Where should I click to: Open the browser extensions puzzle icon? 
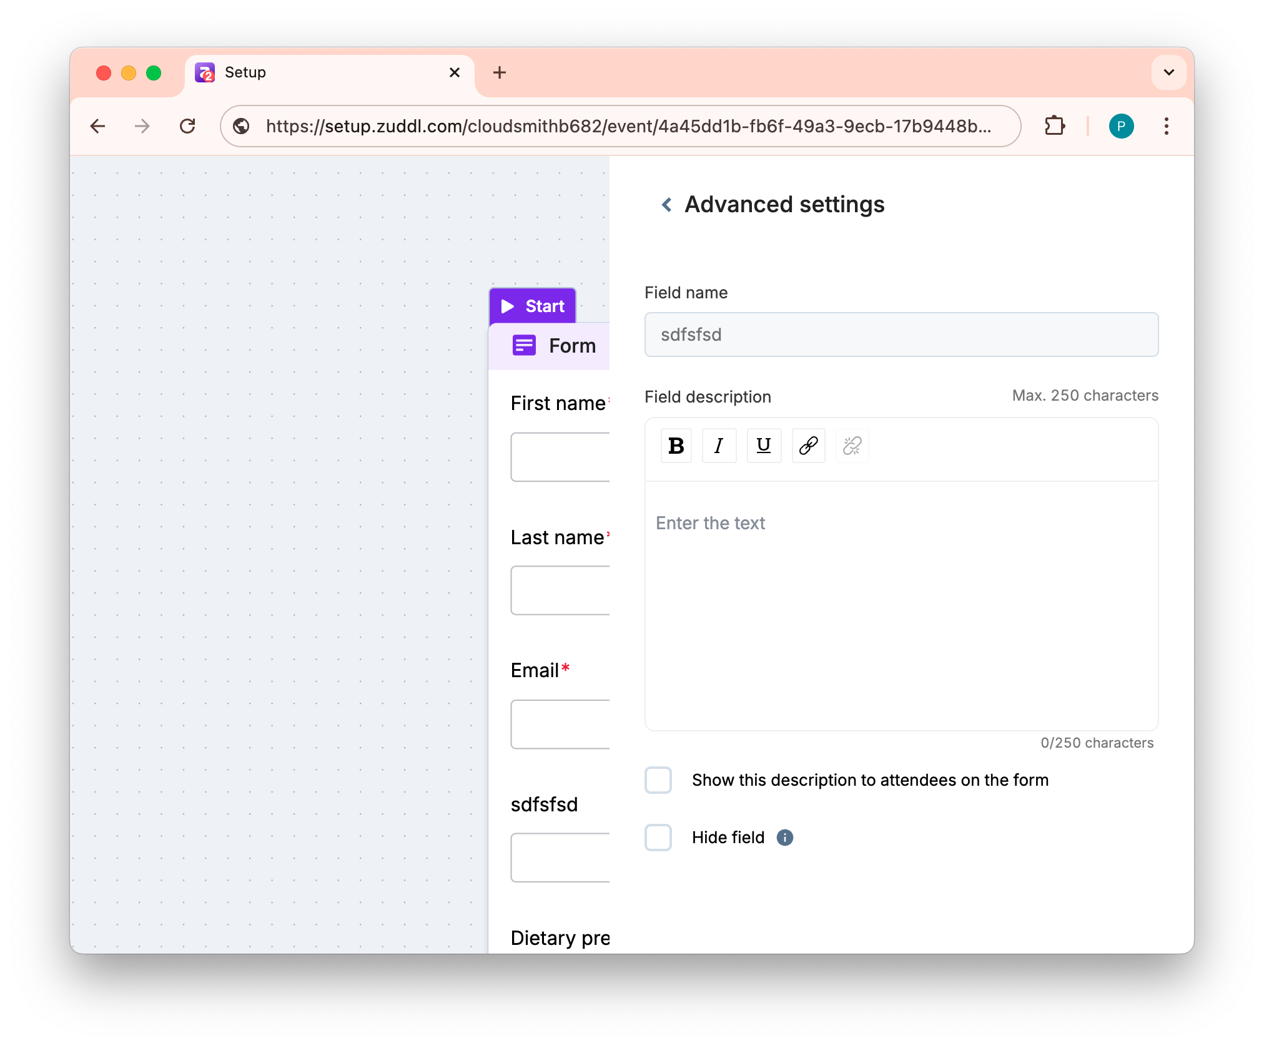pyautogui.click(x=1055, y=126)
